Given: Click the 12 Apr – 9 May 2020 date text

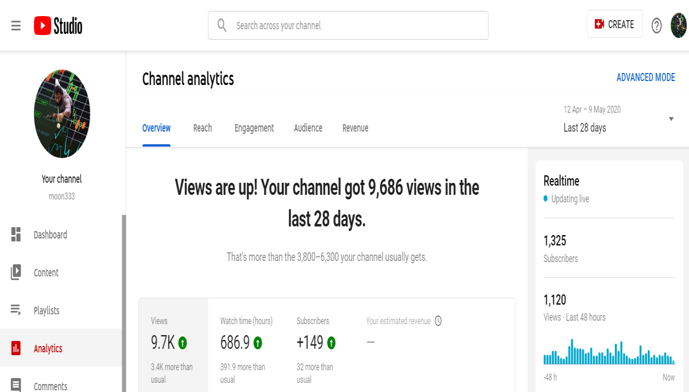Looking at the screenshot, I should (x=592, y=109).
